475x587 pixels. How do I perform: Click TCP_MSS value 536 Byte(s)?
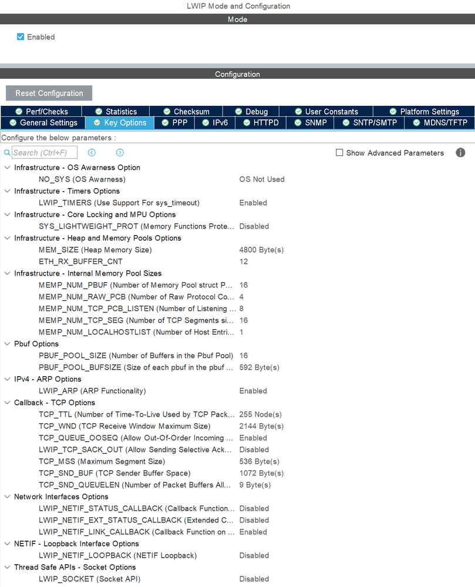(259, 461)
